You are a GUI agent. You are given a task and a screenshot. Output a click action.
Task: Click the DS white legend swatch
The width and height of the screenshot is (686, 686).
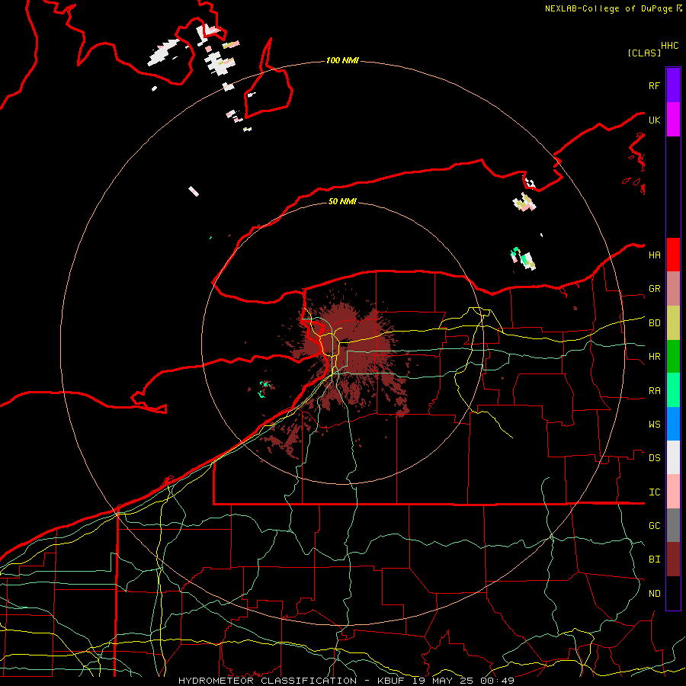673,457
